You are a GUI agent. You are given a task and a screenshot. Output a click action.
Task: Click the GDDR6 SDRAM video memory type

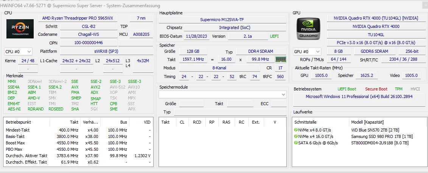(x=375, y=51)
